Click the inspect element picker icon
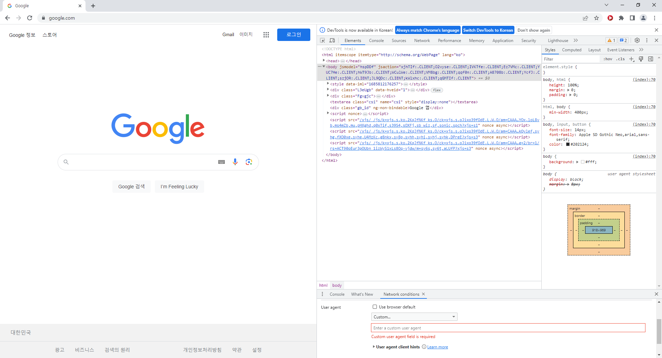Screen dimensions: 662x358 tap(322, 40)
